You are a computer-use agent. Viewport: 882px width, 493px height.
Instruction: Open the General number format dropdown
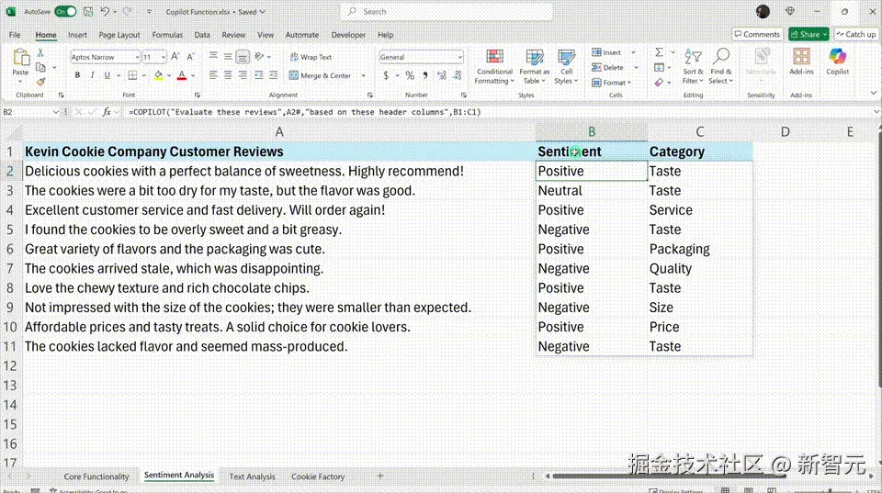[459, 57]
